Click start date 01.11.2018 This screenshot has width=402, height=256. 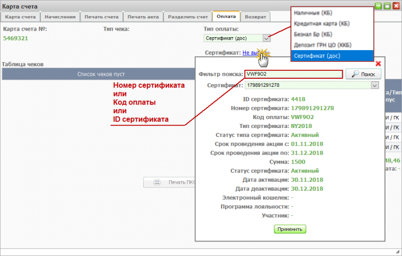click(307, 144)
